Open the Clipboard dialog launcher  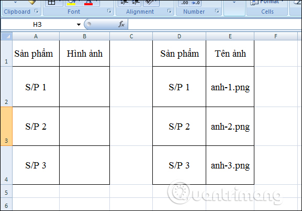coord(37,11)
